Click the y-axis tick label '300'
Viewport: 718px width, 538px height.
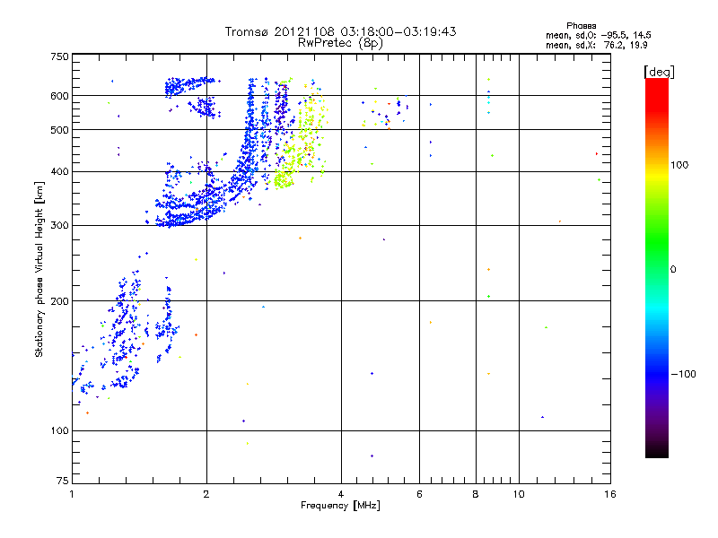(59, 226)
